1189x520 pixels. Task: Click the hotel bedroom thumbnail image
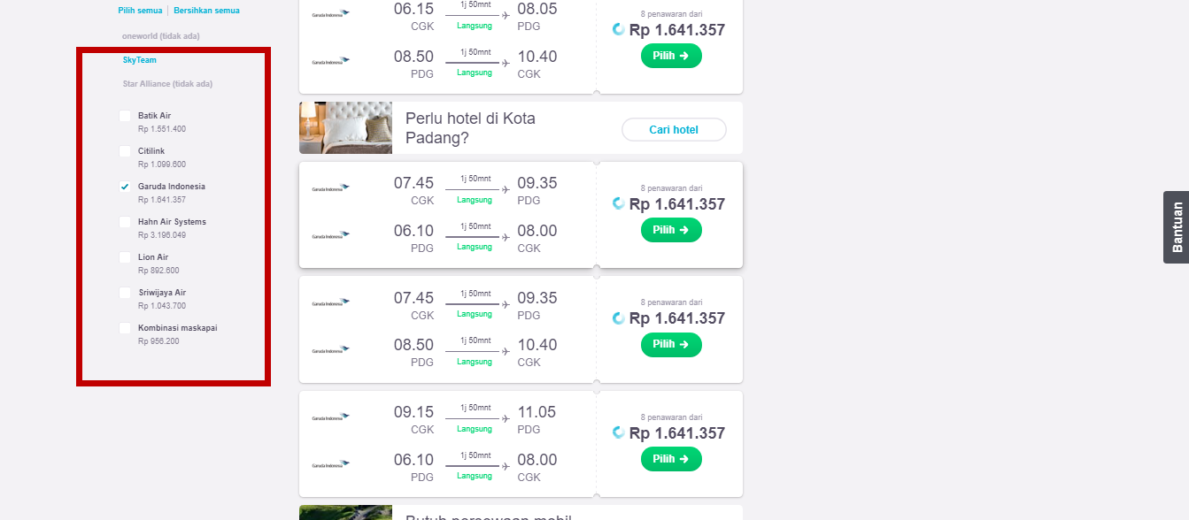point(345,127)
